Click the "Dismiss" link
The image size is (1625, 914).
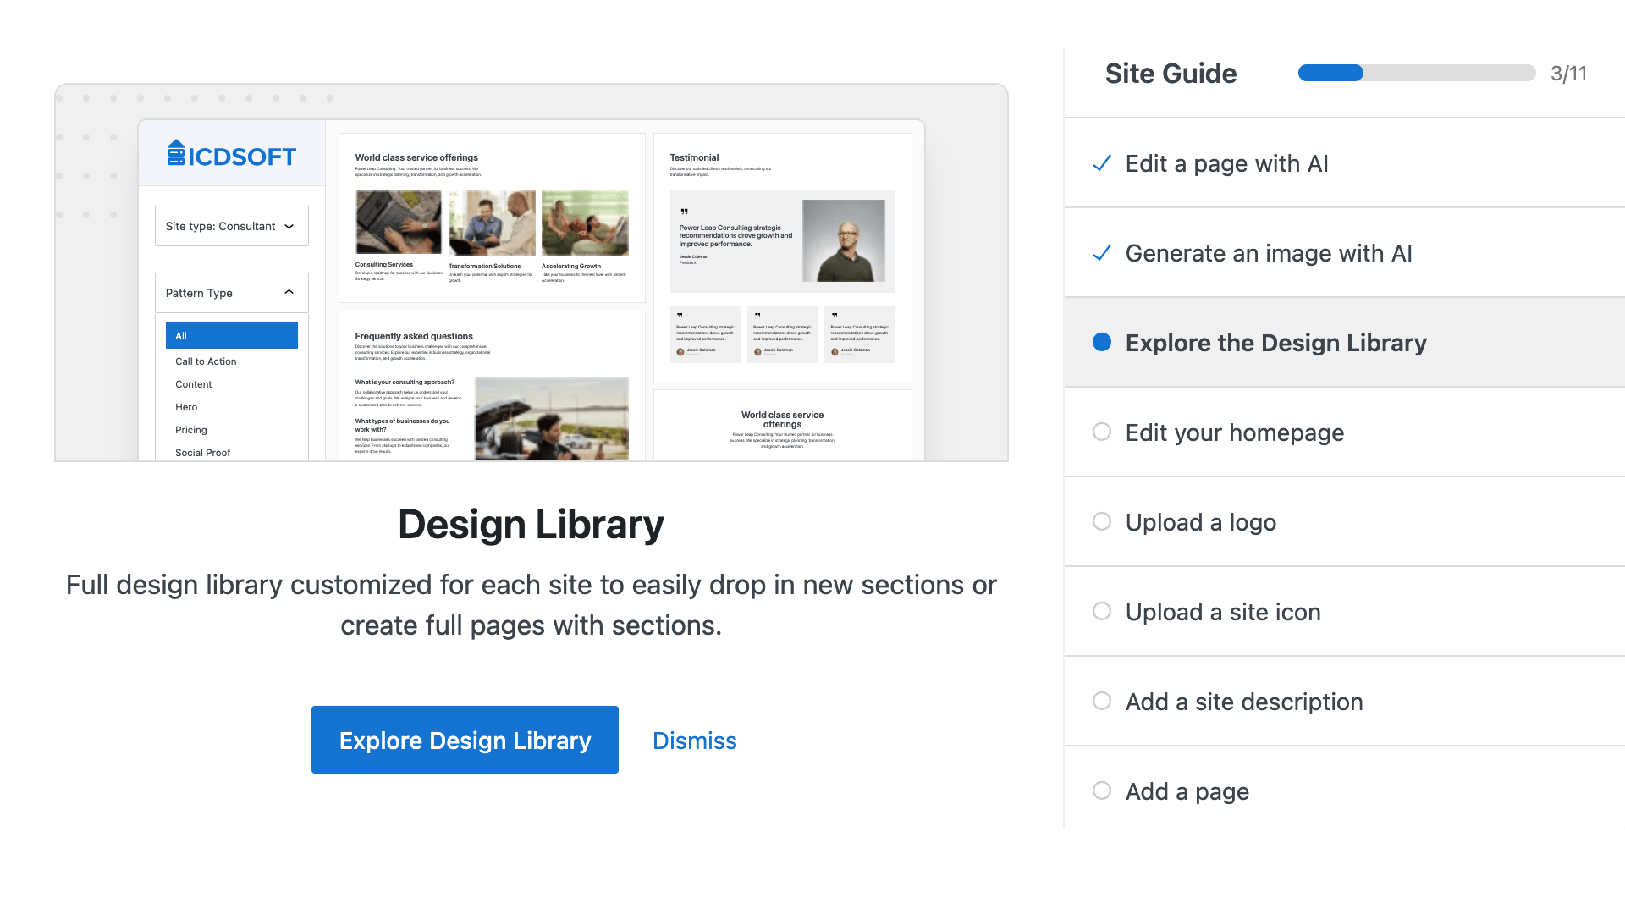point(694,740)
